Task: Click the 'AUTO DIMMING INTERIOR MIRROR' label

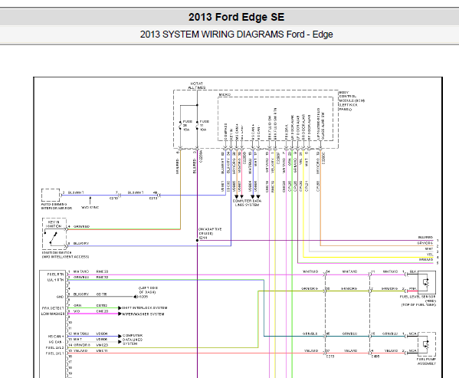Action: pyautogui.click(x=57, y=206)
